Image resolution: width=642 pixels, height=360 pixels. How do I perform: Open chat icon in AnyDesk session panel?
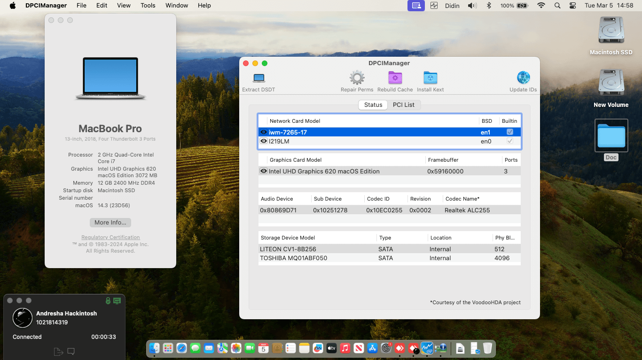71,351
